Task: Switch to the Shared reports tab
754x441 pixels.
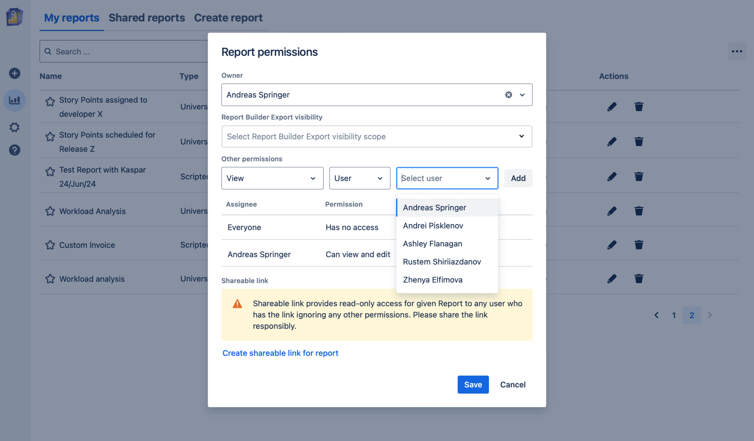Action: pos(147,17)
